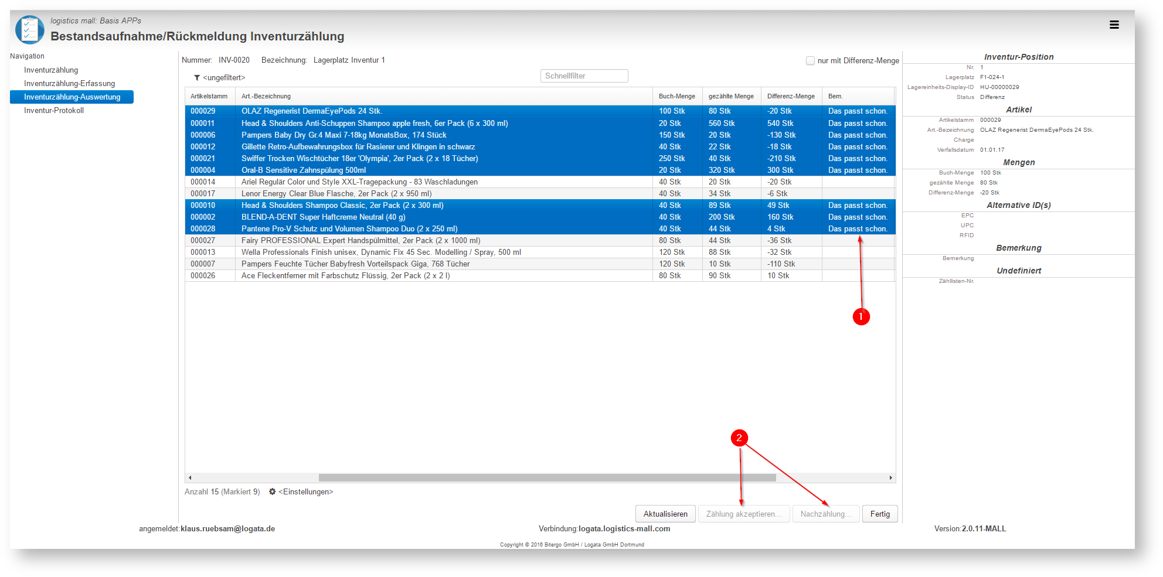This screenshot has height=577, width=1163.
Task: Sort by Differenz-Menge column header
Action: [791, 96]
